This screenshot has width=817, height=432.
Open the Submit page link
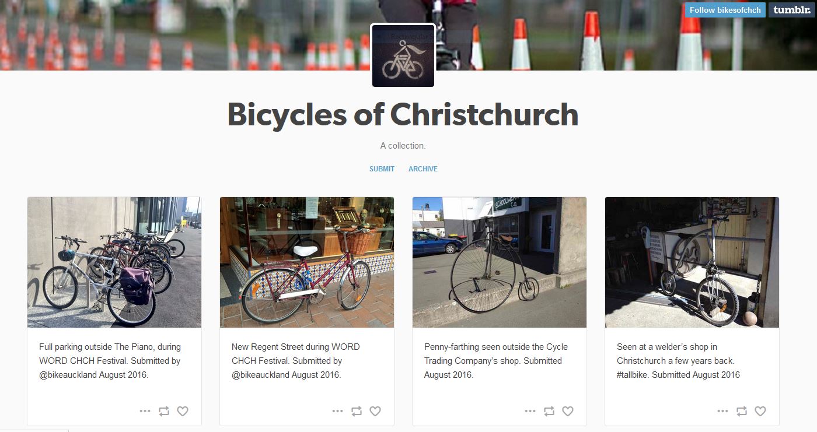point(382,169)
